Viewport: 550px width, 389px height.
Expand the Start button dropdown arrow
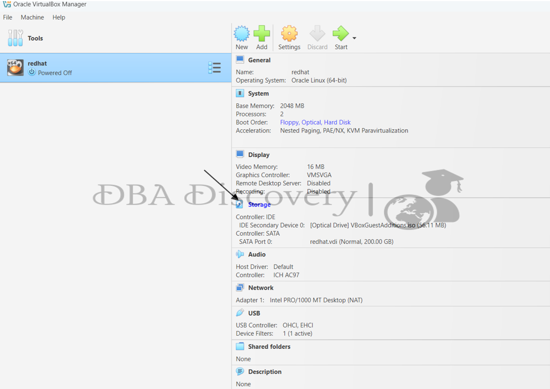(355, 38)
